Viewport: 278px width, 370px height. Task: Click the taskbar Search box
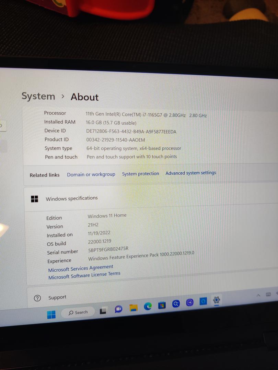point(78,313)
